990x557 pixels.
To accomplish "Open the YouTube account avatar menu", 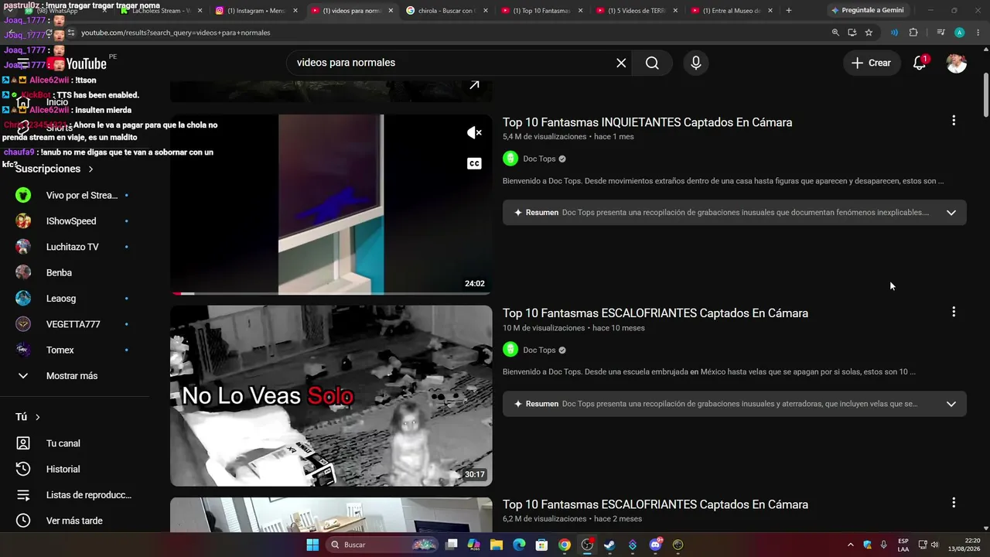I will [957, 63].
